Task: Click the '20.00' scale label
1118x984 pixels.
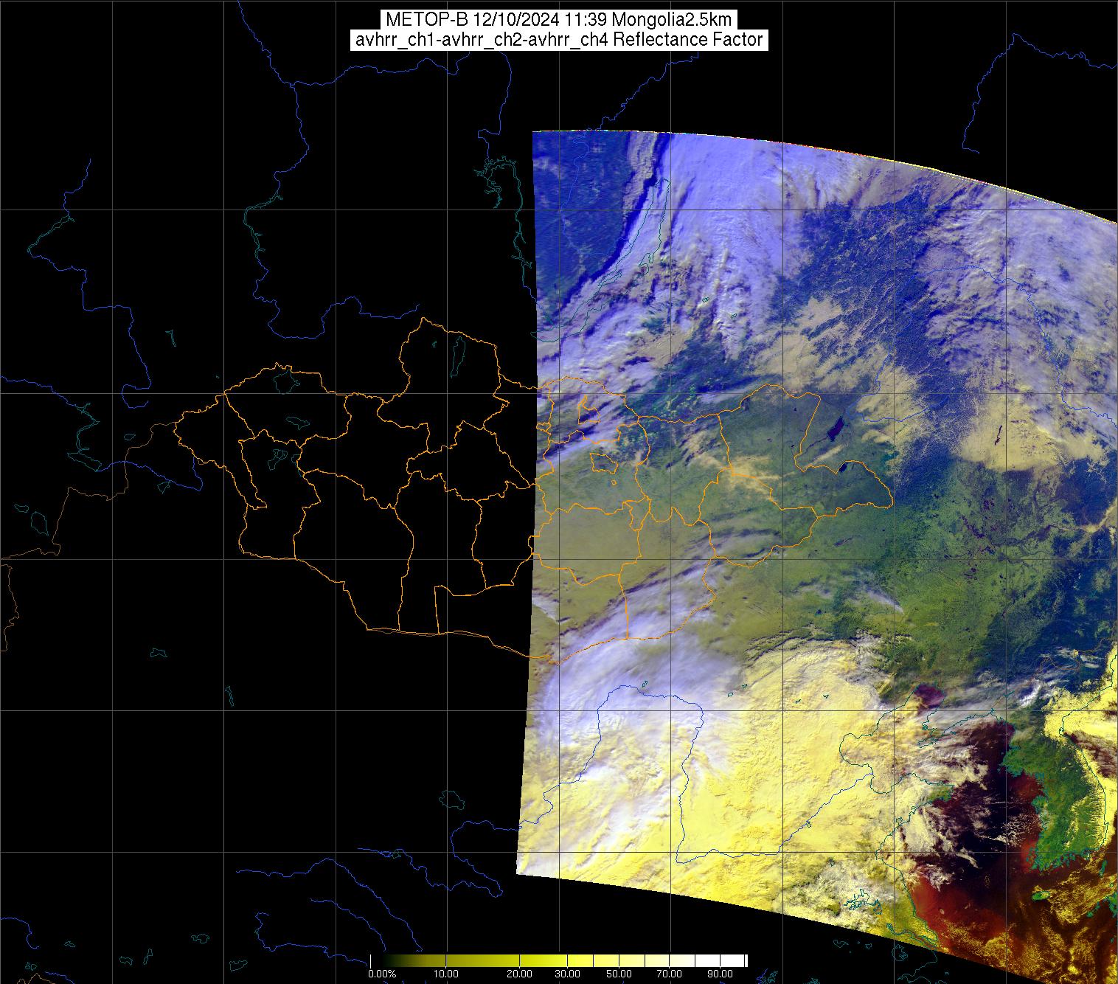Action: click(519, 974)
